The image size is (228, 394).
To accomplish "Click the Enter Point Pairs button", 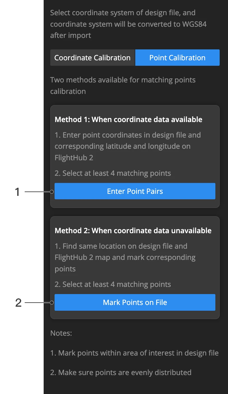I will 135,191.
